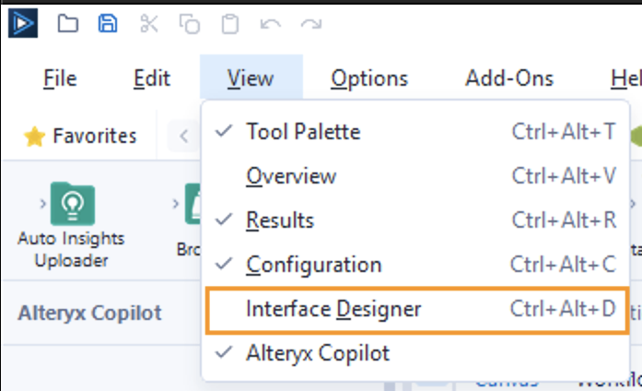Toggle Tool Palette visibility in View menu
642x391 pixels.
pyautogui.click(x=416, y=132)
